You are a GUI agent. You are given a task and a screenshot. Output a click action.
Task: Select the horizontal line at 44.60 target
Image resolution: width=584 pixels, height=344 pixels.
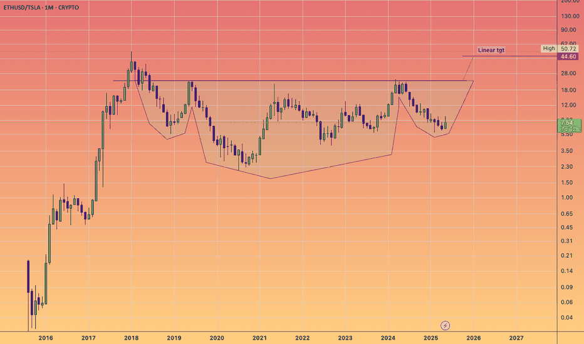coord(509,56)
